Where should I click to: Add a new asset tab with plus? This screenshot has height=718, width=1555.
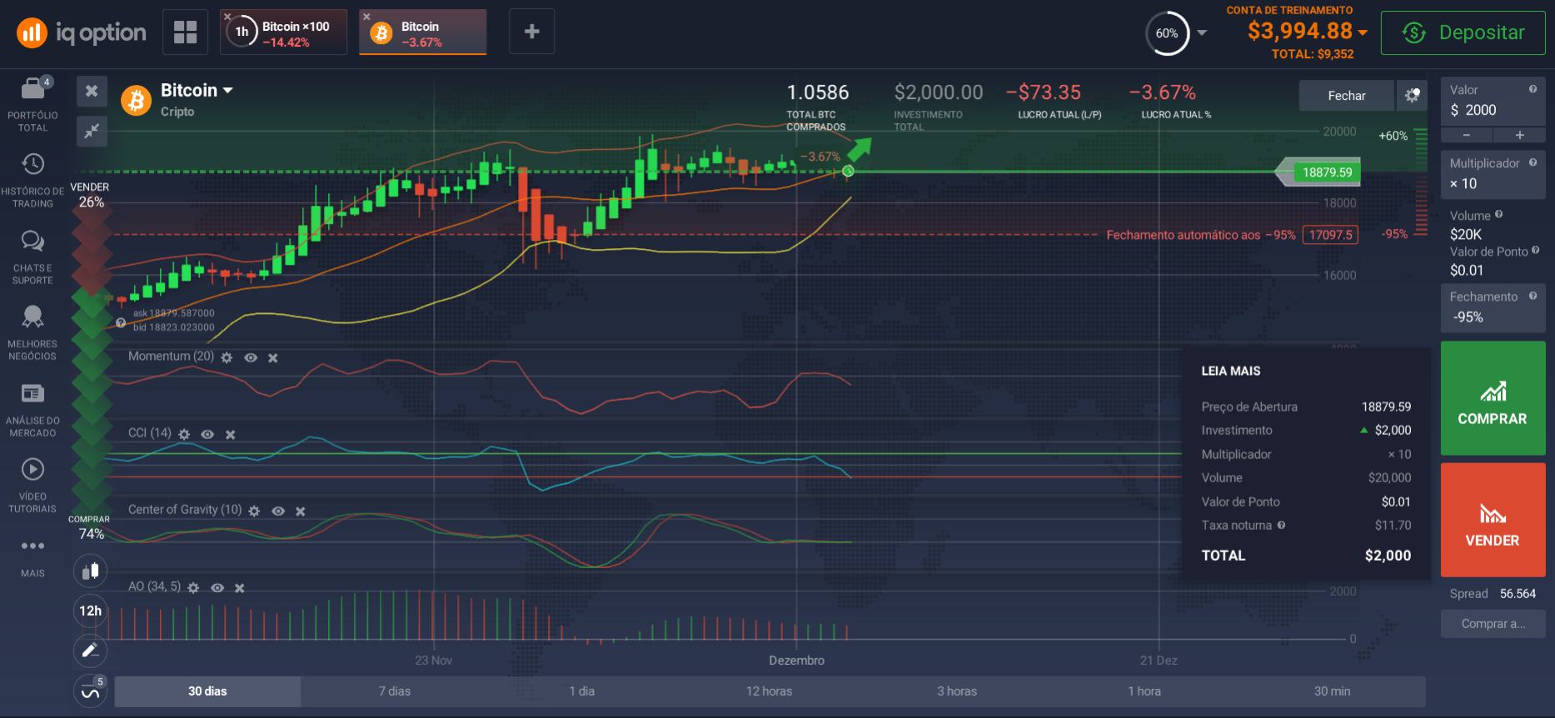(531, 32)
